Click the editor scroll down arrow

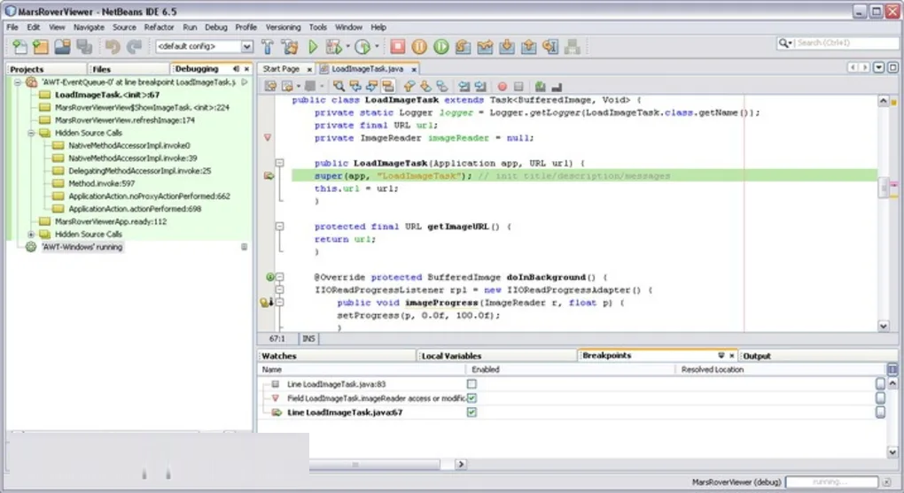pos(884,326)
